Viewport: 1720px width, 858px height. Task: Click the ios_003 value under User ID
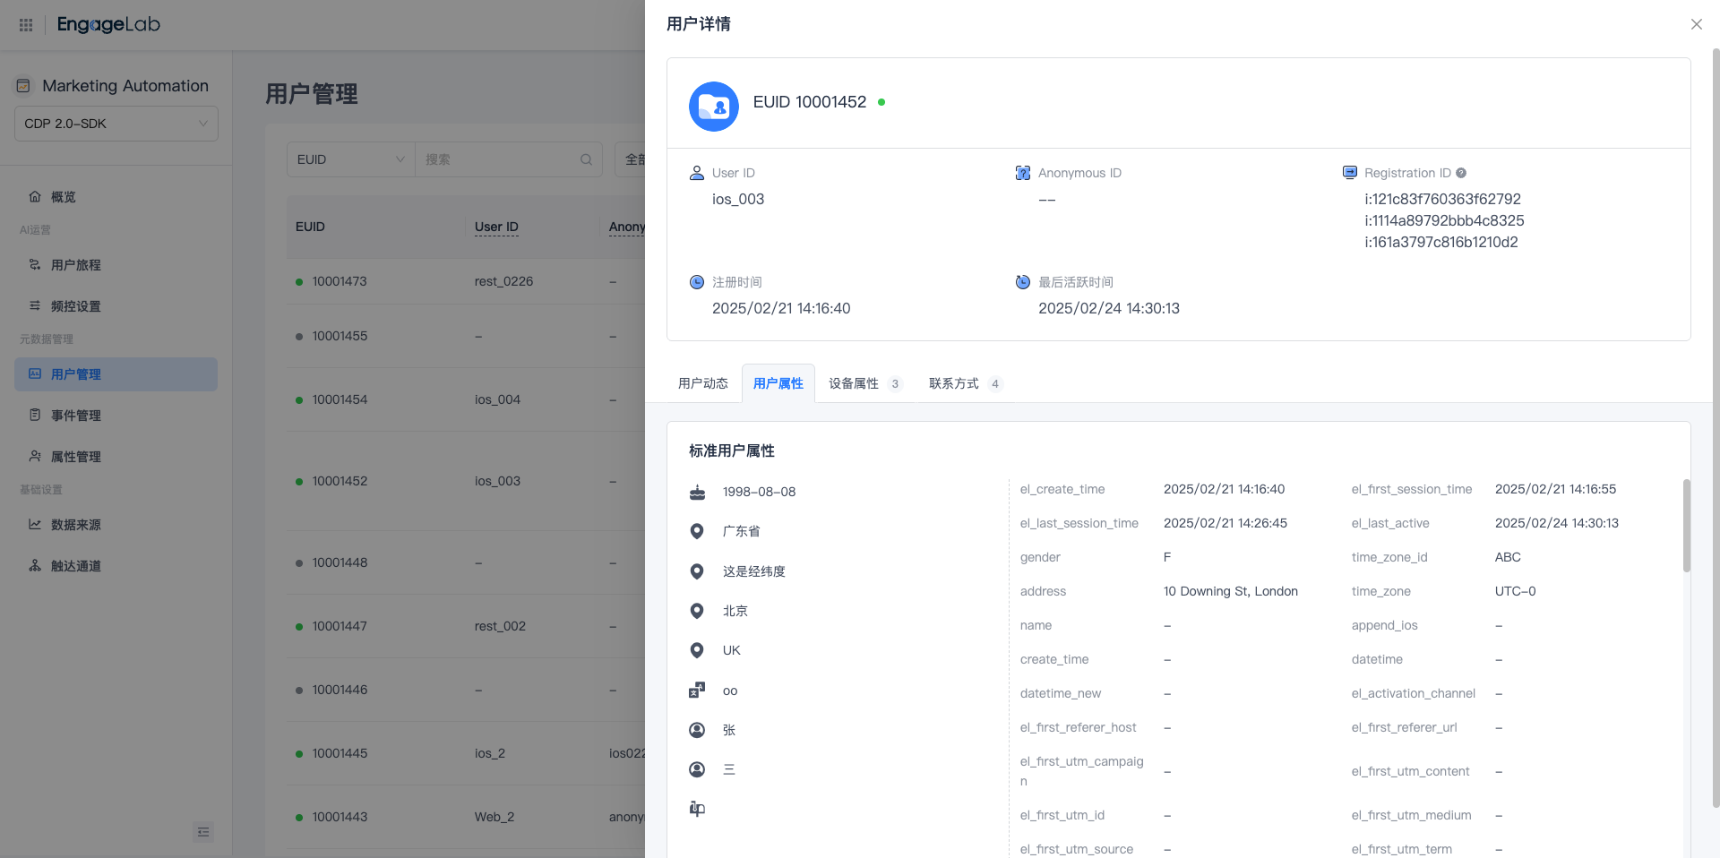coord(738,199)
